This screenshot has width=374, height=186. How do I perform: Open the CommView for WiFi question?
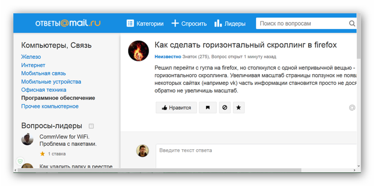pyautogui.click(x=68, y=140)
